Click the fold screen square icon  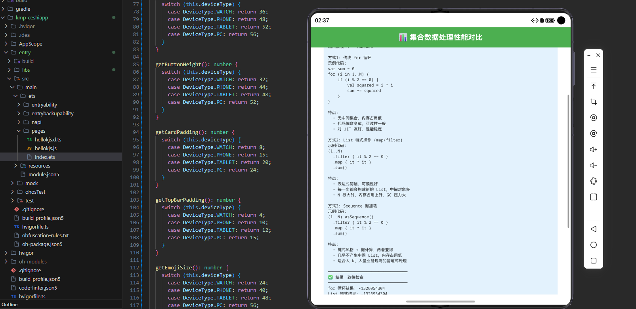594,197
